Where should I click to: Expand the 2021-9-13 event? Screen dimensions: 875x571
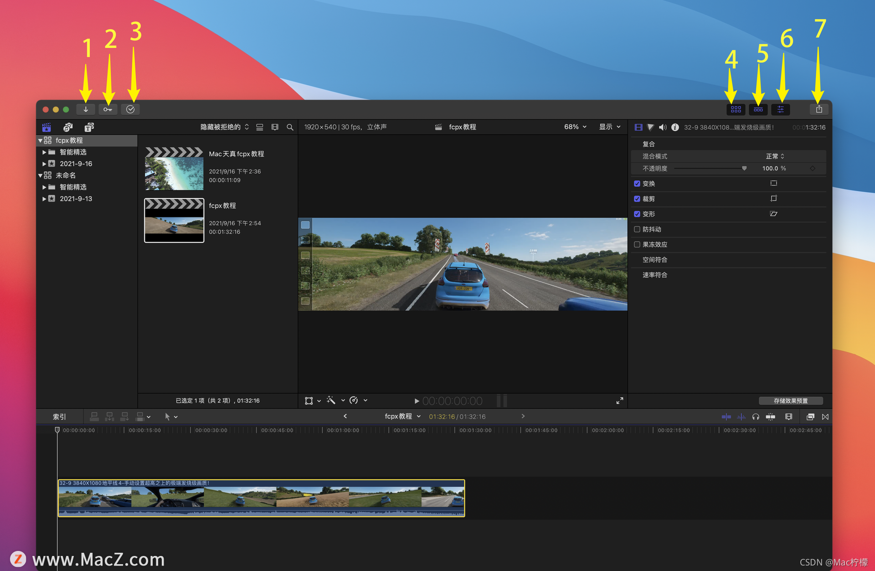44,199
